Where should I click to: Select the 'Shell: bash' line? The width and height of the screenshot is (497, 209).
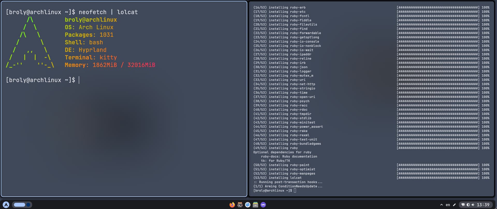84,42
